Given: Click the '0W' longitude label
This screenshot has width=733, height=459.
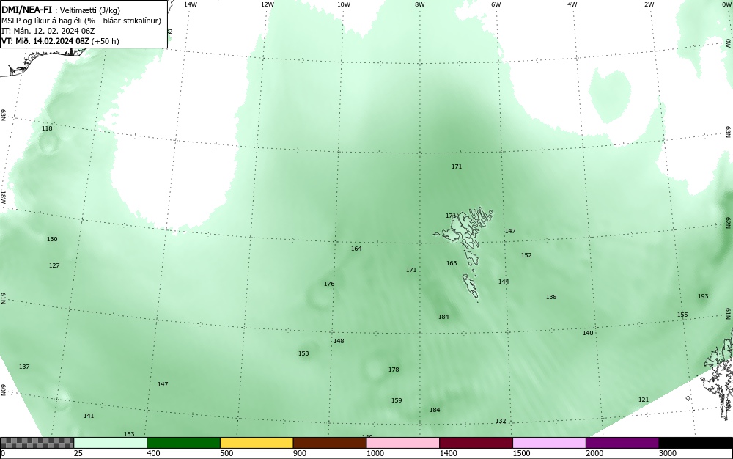Looking at the screenshot, I should pyautogui.click(x=726, y=4).
